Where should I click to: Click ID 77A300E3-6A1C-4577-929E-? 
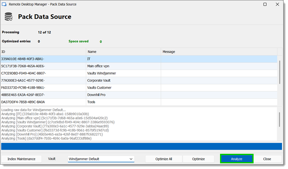coord(23,80)
